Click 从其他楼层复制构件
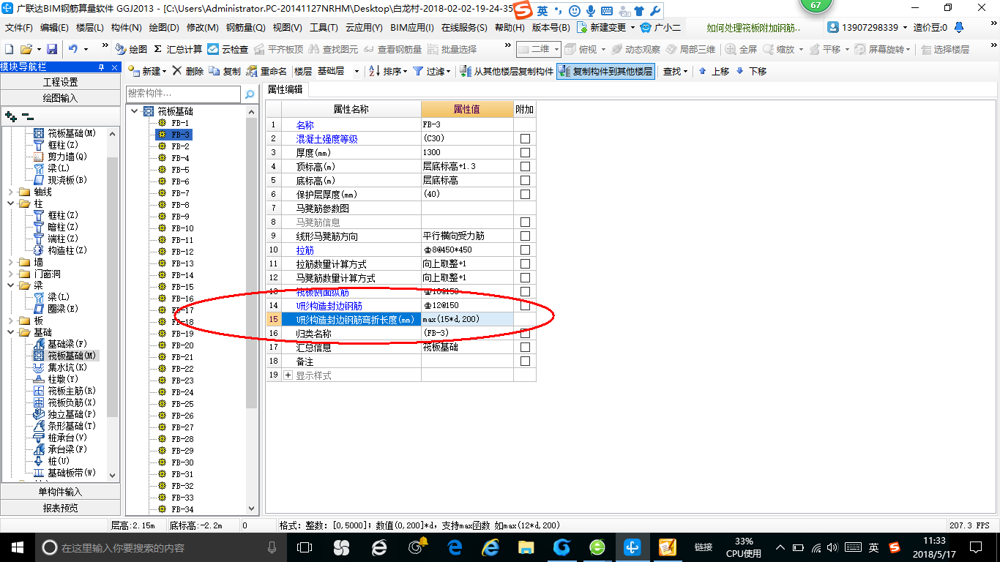The width and height of the screenshot is (1000, 562). 507,71
